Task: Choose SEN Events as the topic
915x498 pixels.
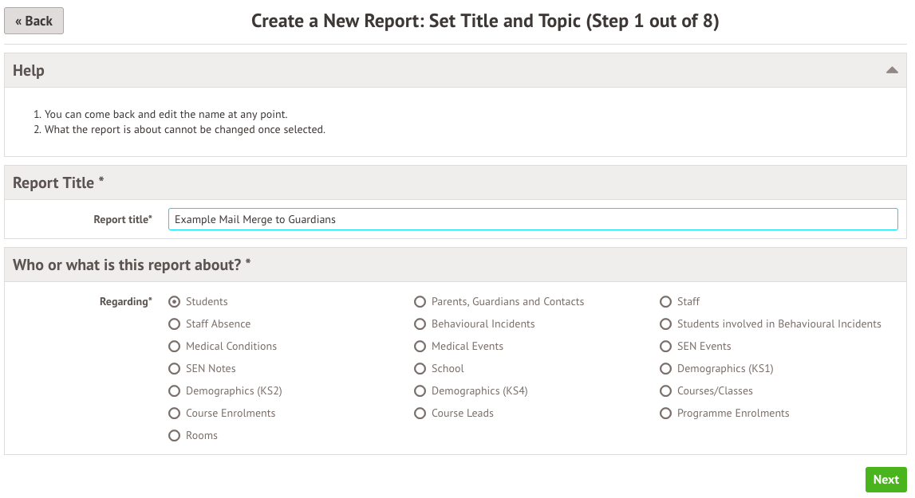Action: click(665, 347)
